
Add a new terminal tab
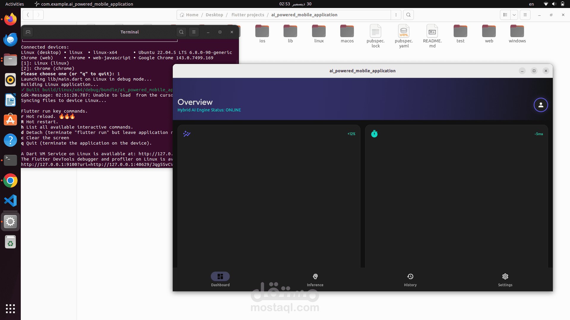tap(28, 32)
